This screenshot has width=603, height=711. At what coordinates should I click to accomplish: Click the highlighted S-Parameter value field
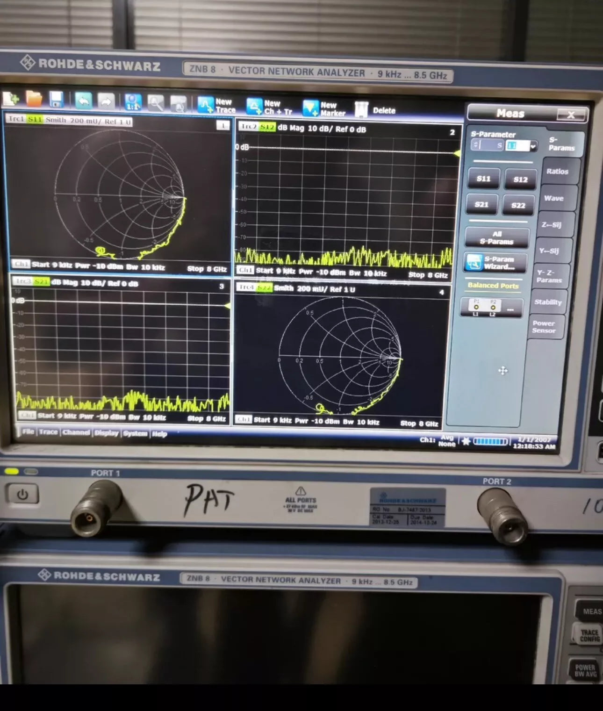(x=517, y=146)
